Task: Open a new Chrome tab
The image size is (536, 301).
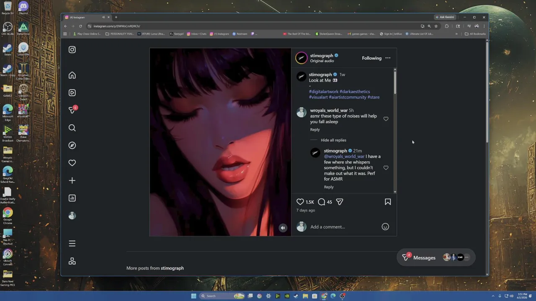Action: coord(116,17)
